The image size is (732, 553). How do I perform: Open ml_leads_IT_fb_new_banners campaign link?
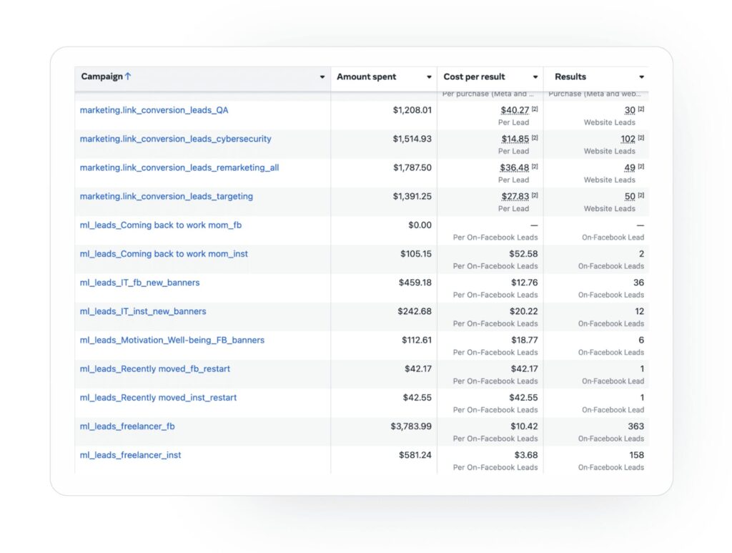[x=139, y=283]
